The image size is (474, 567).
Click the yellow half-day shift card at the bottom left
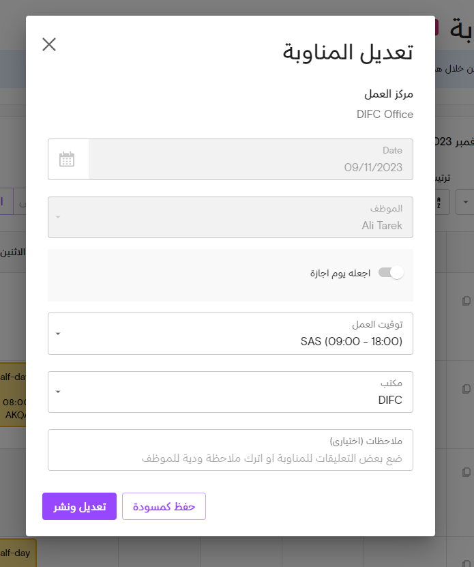click(18, 553)
